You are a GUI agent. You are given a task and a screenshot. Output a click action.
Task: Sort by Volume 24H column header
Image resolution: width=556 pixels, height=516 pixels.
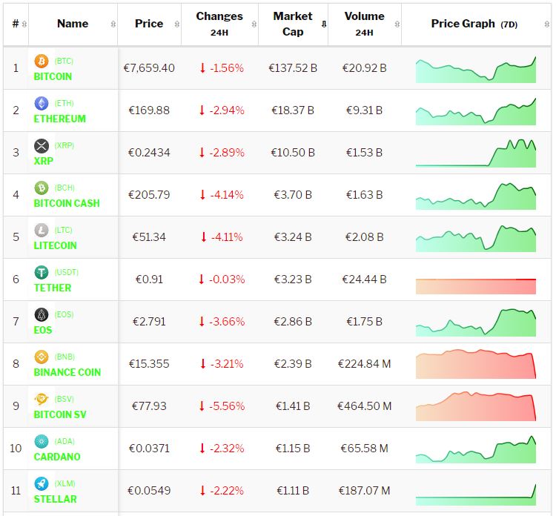coord(364,24)
